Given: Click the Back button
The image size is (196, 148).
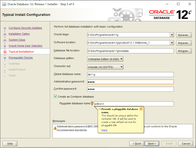Looking at the screenshot, I should [137, 143].
